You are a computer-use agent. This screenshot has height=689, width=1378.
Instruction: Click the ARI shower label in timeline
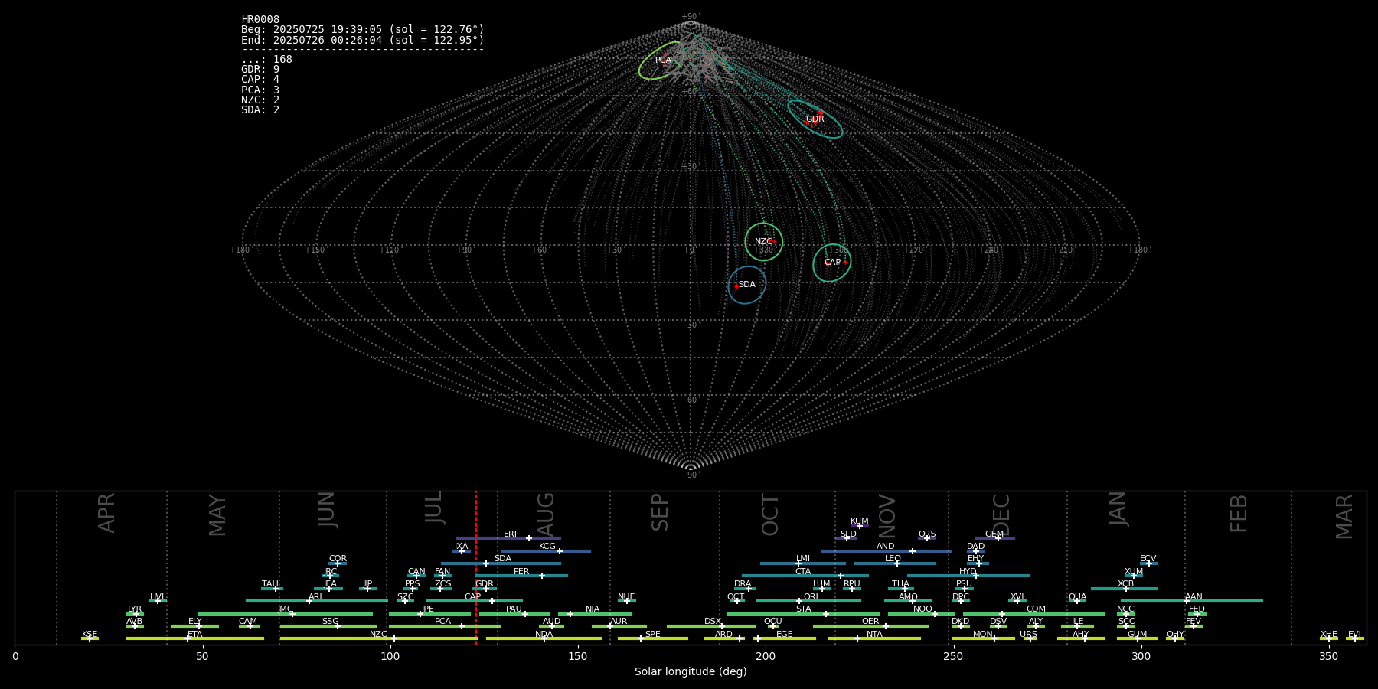315,597
